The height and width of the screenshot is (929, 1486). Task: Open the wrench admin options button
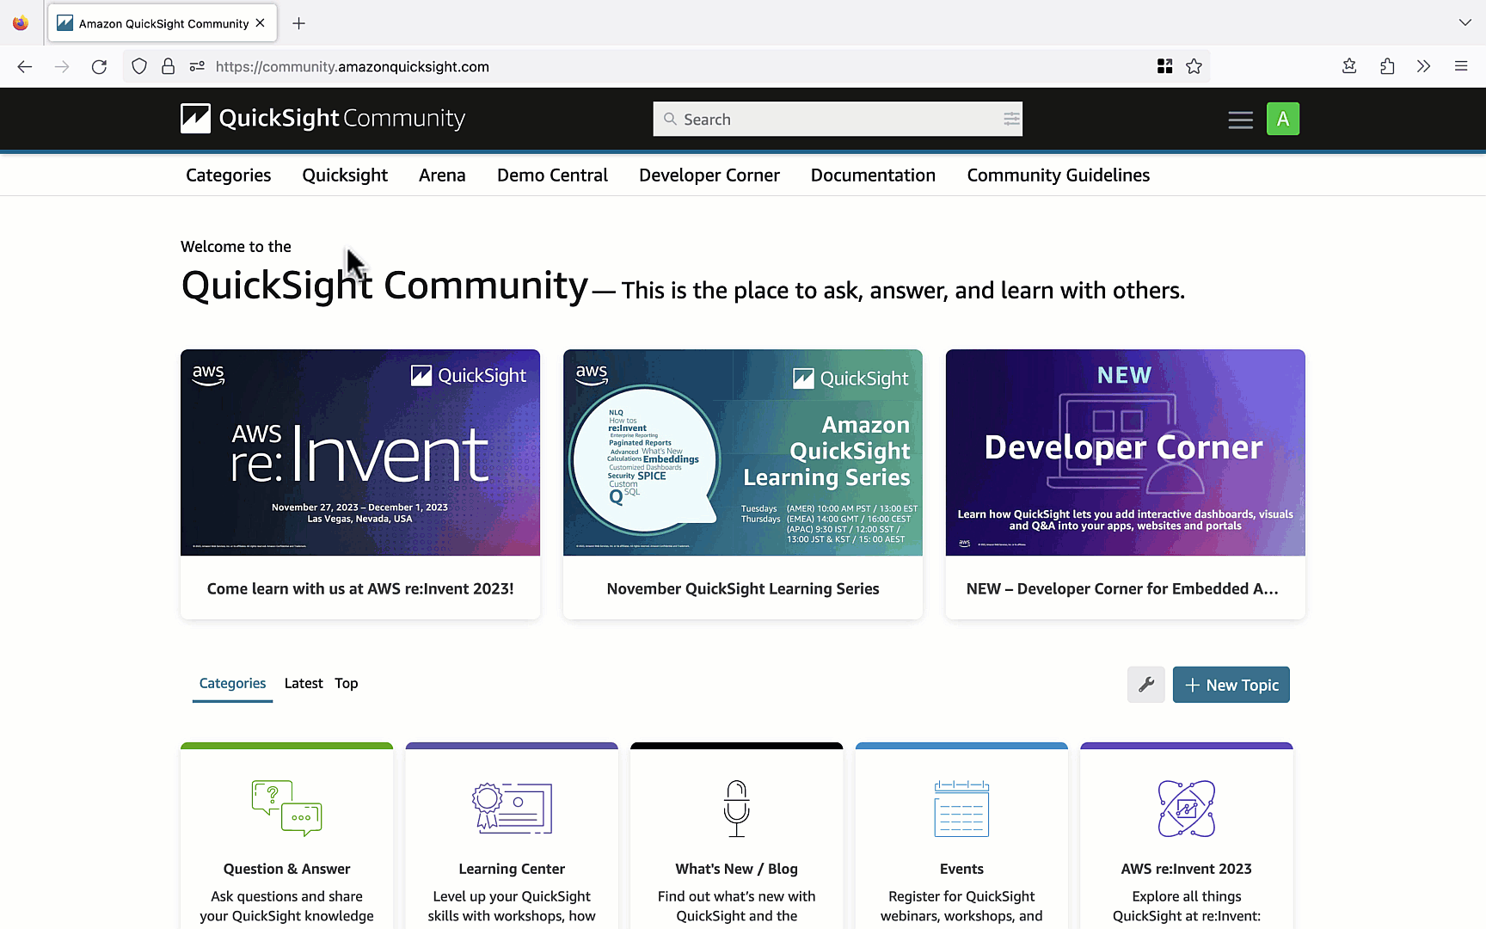click(1146, 685)
